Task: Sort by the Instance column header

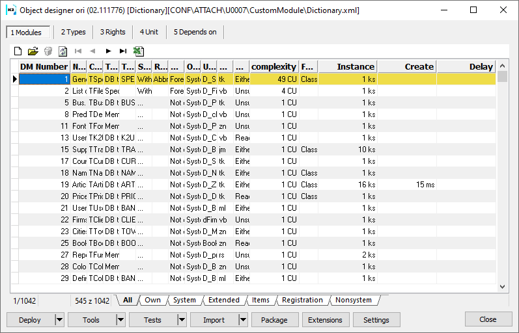Action: coord(348,66)
